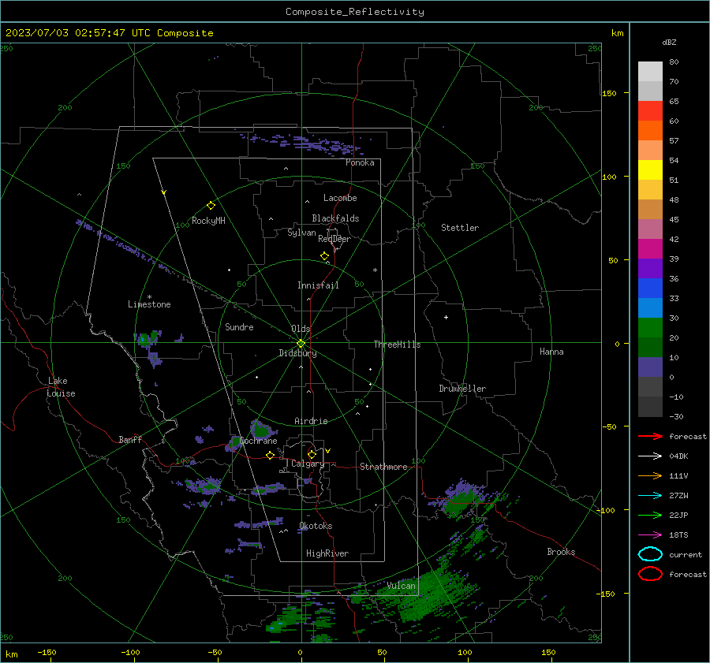Click the asterisk marker east of Innisfail

coord(375,270)
